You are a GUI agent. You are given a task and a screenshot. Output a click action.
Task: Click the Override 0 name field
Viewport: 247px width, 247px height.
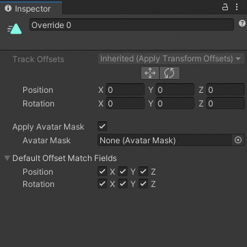point(132,25)
